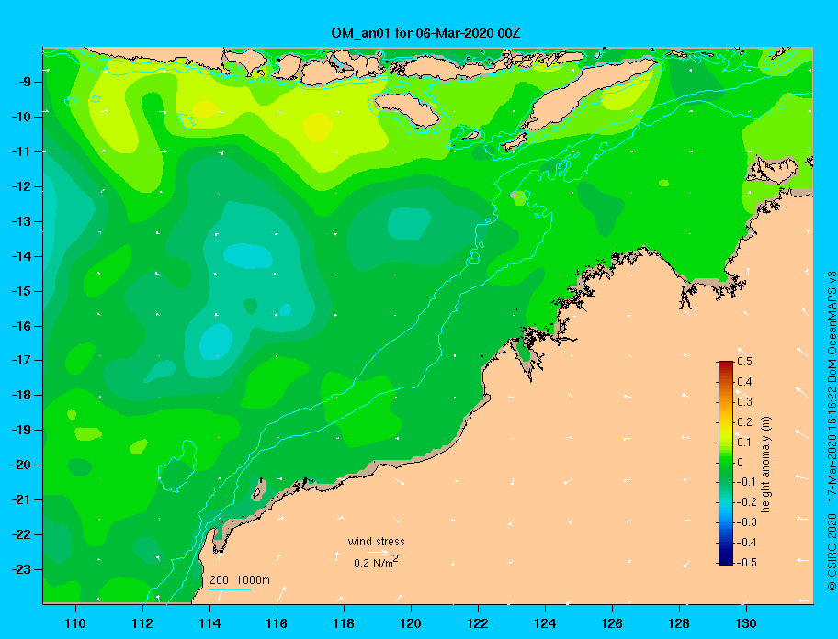The image size is (838, 639).
Task: Click the color bar tick value '0.4'
Action: tap(745, 382)
